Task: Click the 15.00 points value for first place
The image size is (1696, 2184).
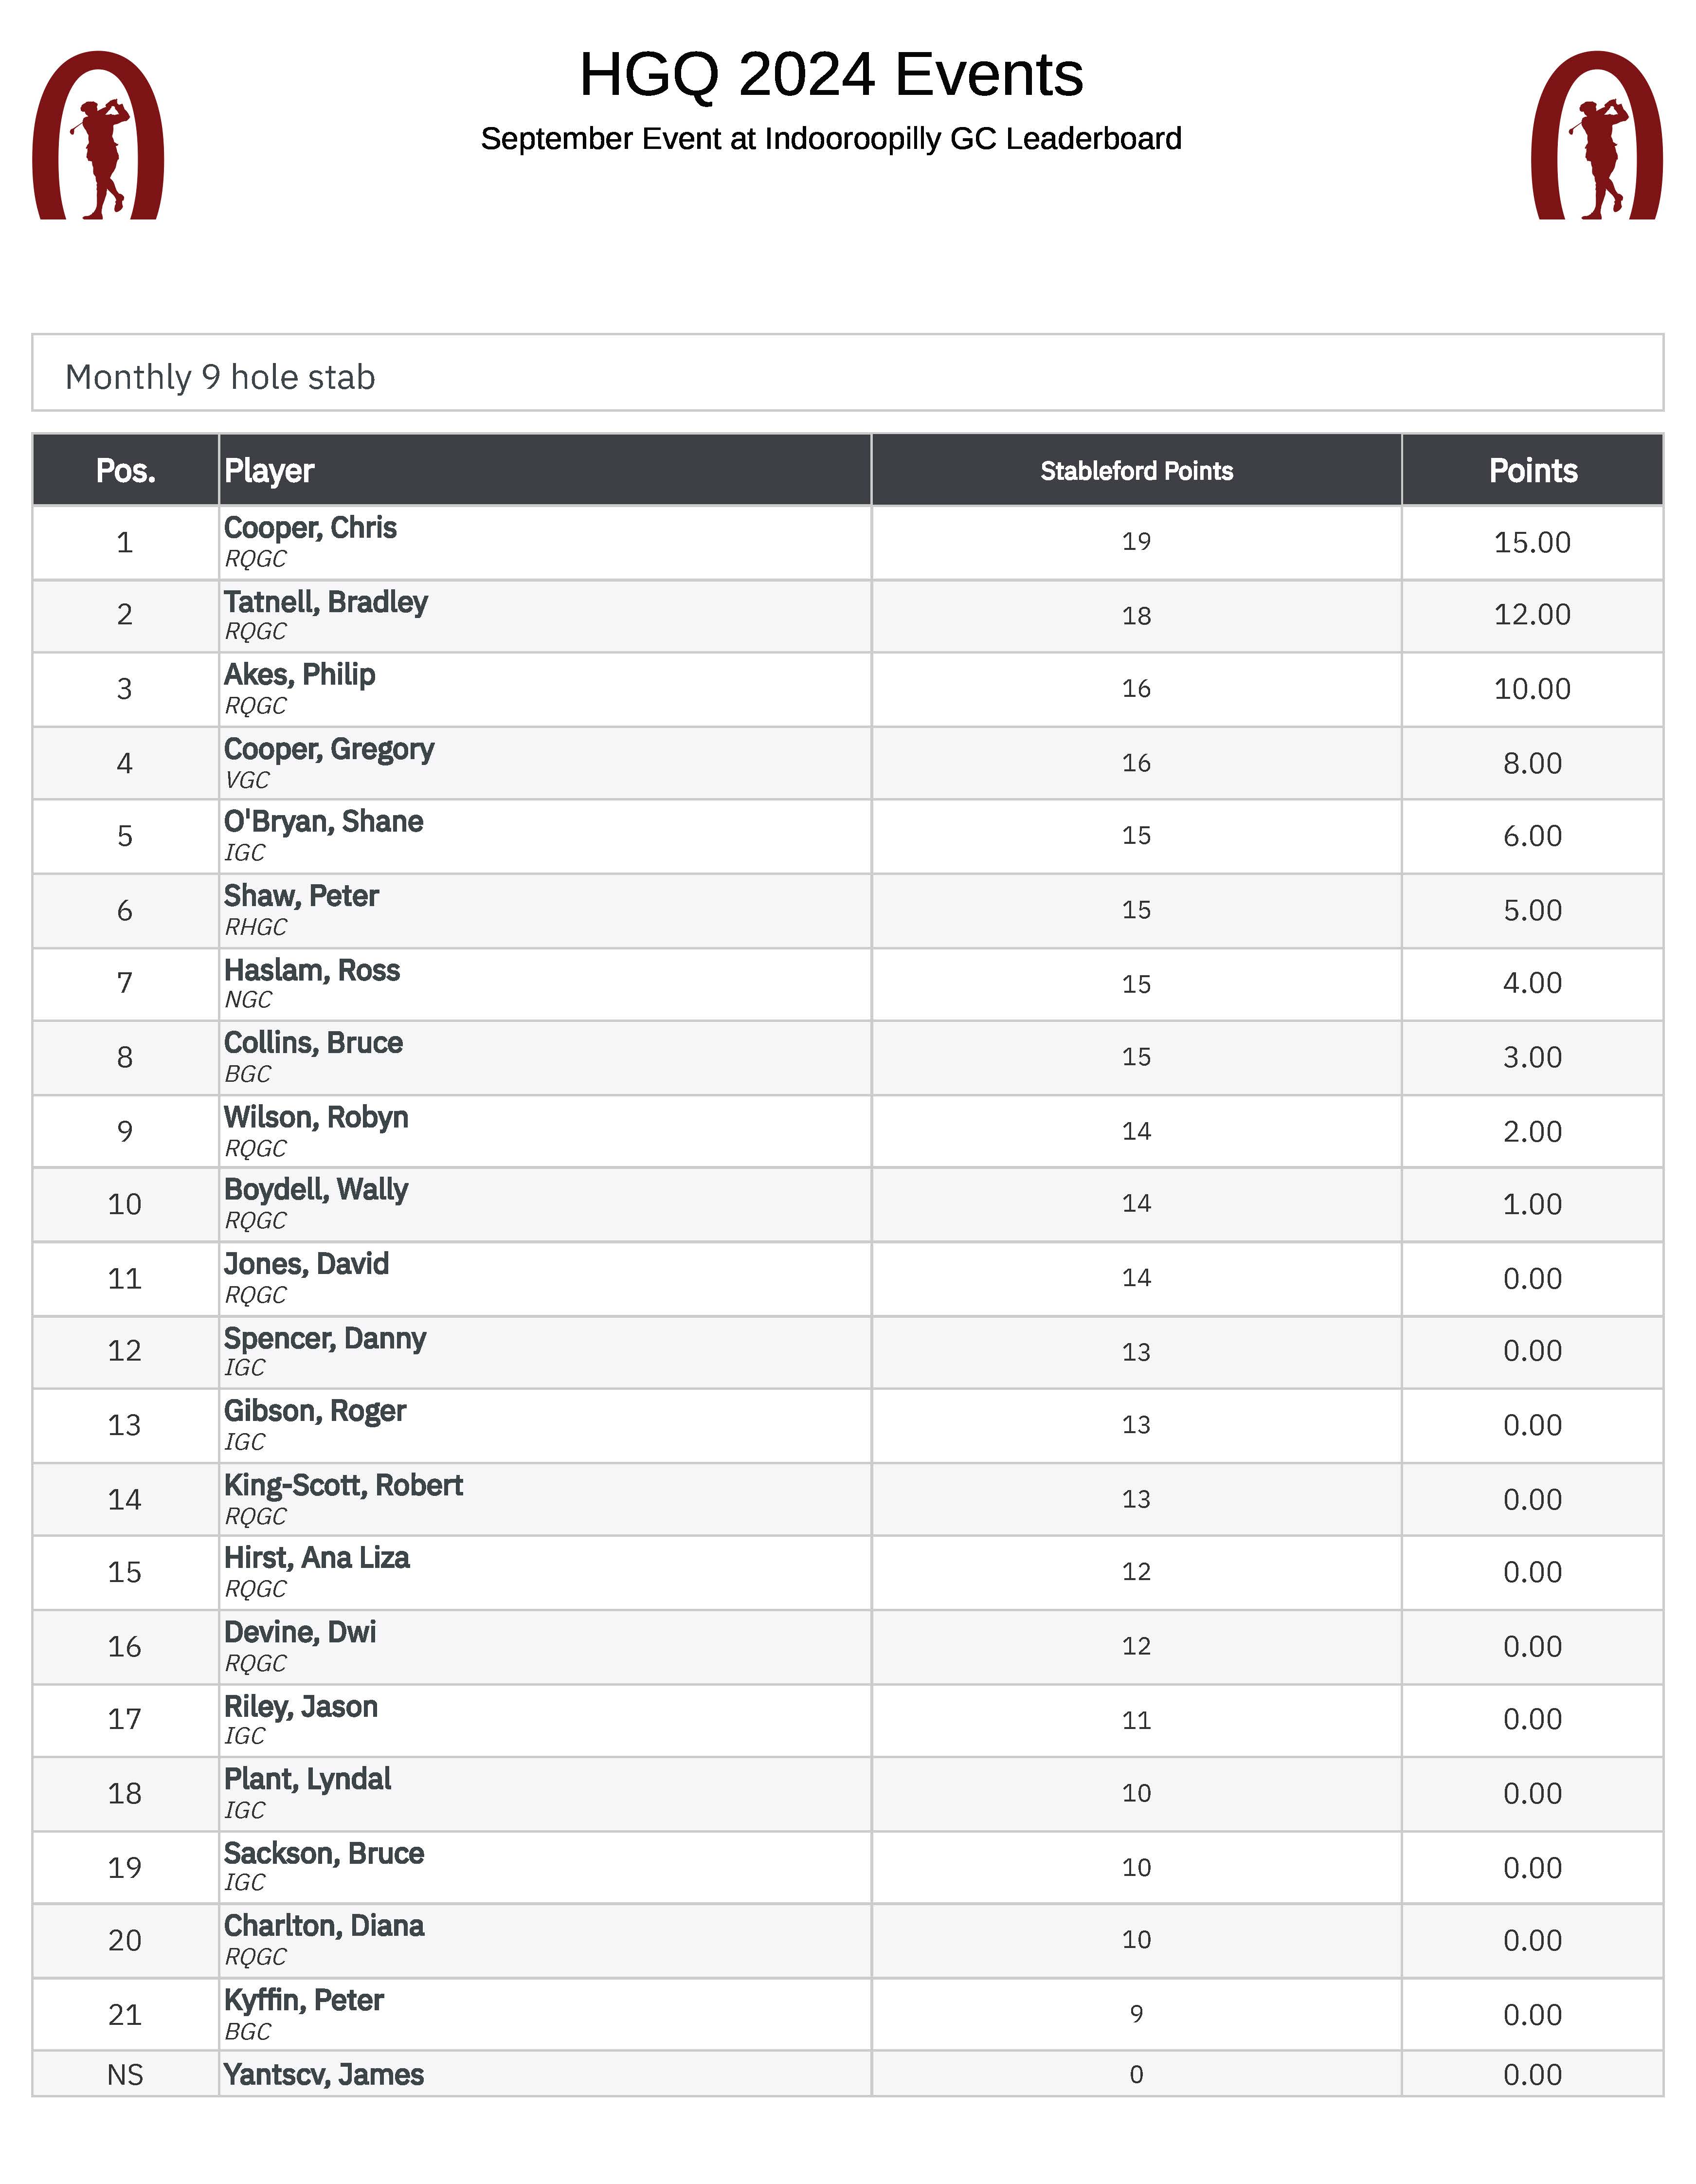Action: tap(1532, 542)
